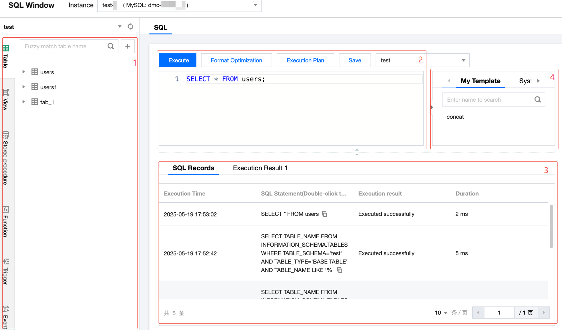Click the search icon in table name field
The height and width of the screenshot is (330, 562).
(111, 46)
